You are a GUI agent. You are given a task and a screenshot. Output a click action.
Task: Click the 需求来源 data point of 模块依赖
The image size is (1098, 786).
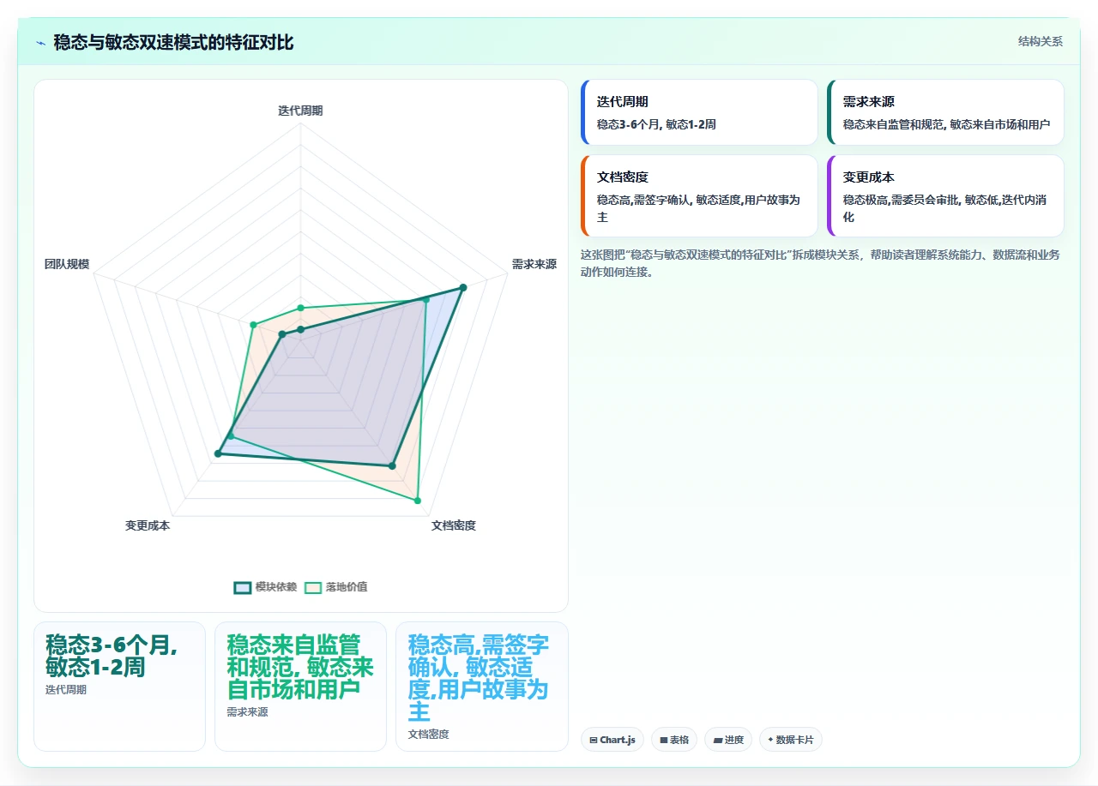pos(462,287)
